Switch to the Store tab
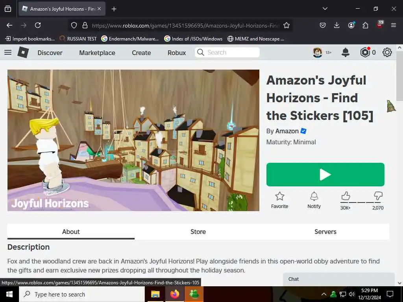Viewport: 403px width, 302px height. click(198, 232)
